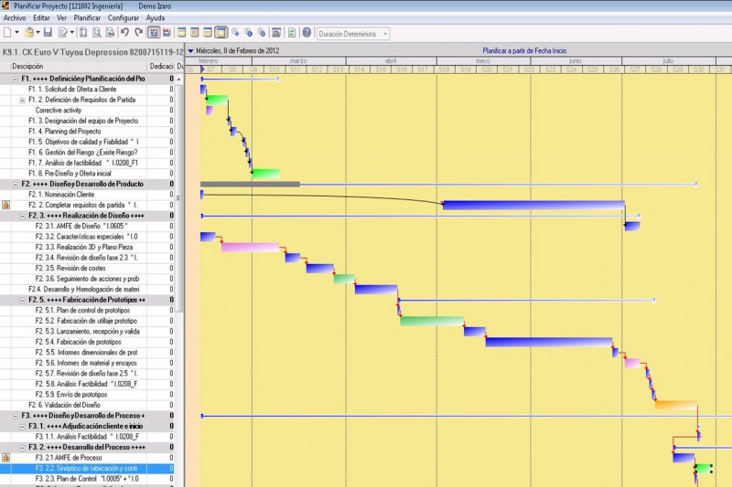Image resolution: width=732 pixels, height=487 pixels.
Task: Click the first zoom magnifier icon
Action: [x=235, y=33]
